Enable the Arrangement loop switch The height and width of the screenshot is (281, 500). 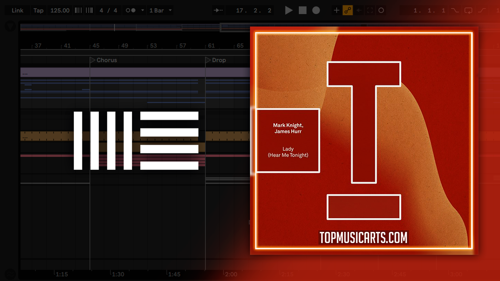click(x=468, y=10)
